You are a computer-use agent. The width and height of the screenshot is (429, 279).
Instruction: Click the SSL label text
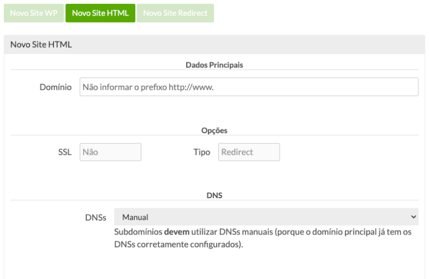65,152
